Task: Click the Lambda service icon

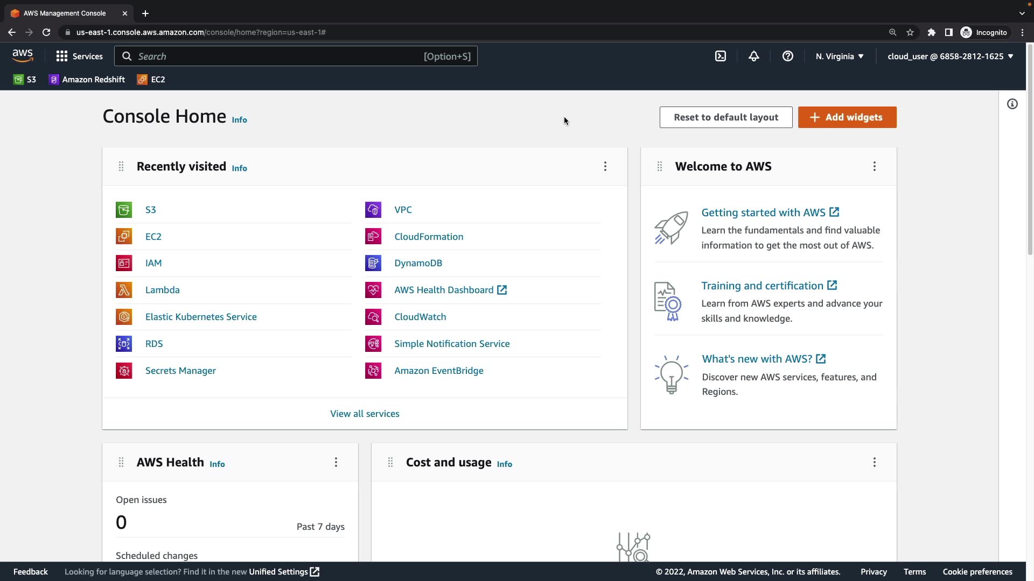Action: 124,290
